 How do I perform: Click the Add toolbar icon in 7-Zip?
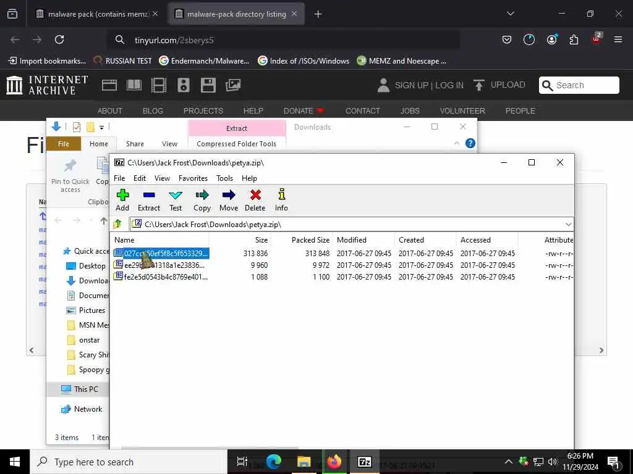[122, 200]
